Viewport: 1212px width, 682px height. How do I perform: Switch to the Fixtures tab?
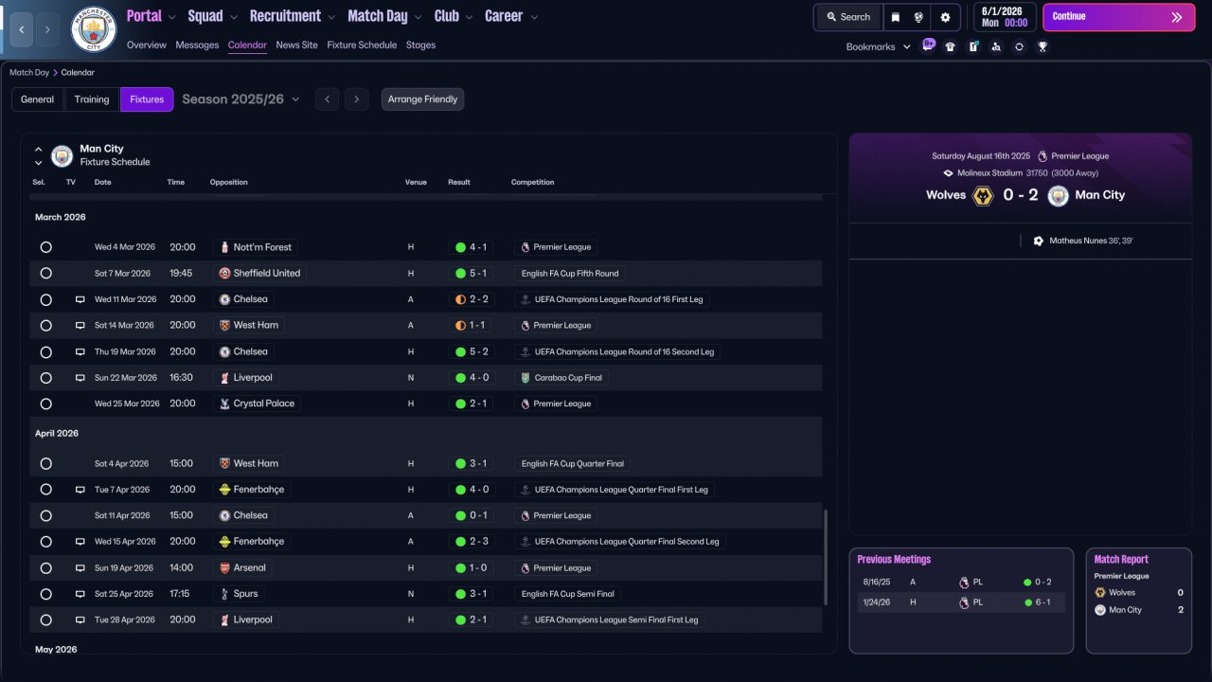point(147,99)
